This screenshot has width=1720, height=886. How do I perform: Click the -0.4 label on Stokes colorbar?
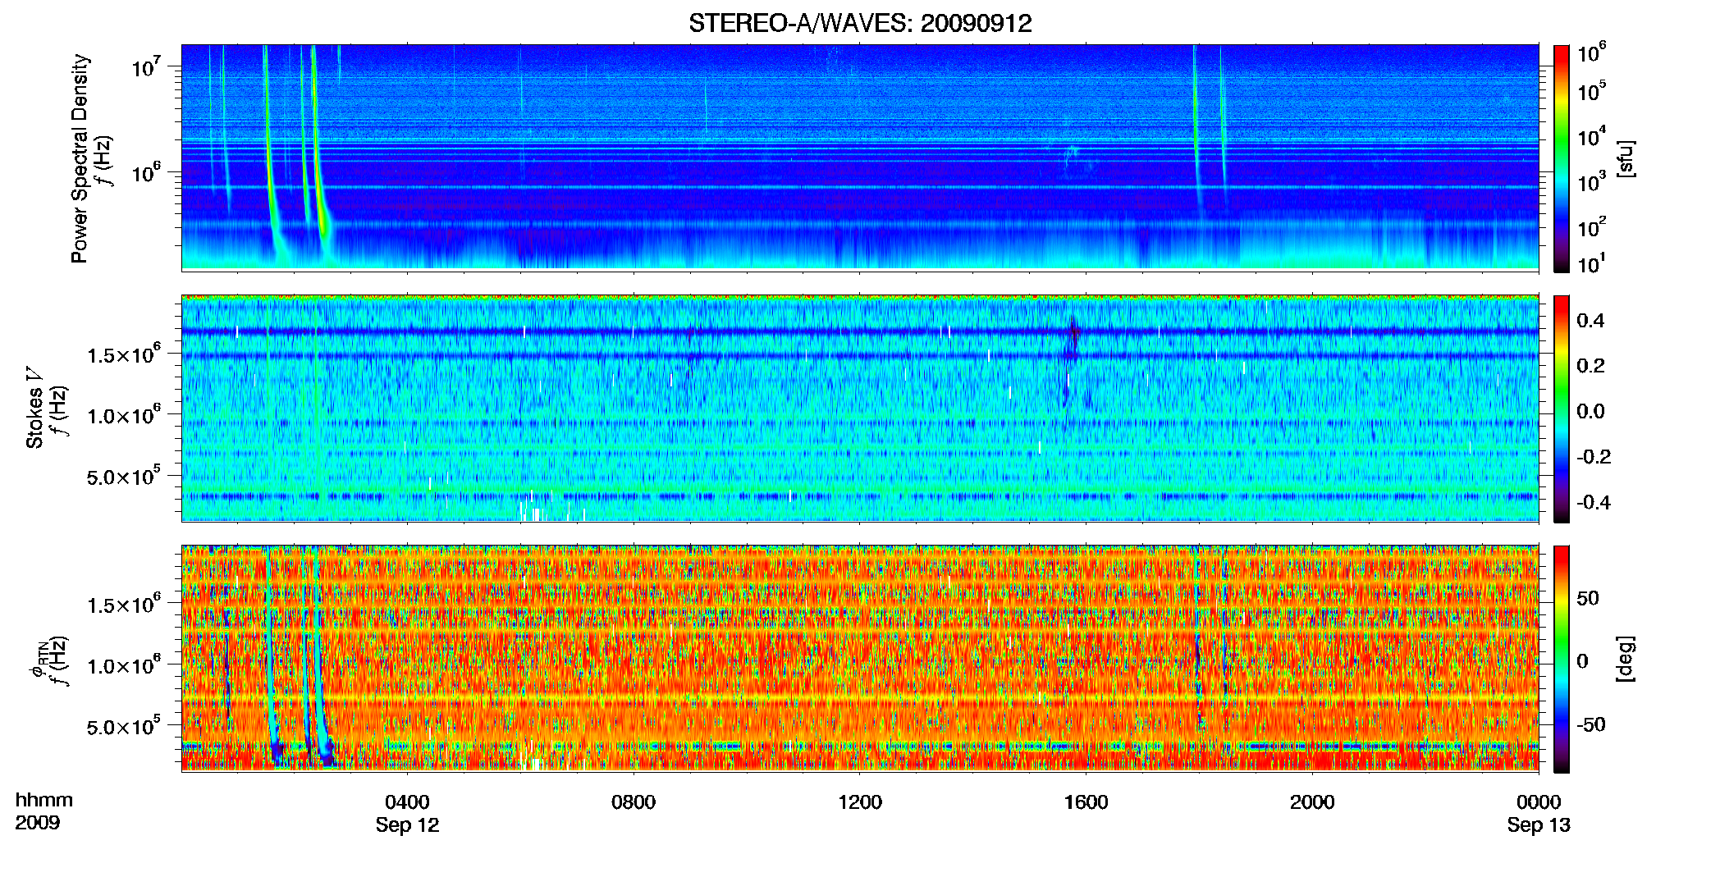pos(1594,502)
